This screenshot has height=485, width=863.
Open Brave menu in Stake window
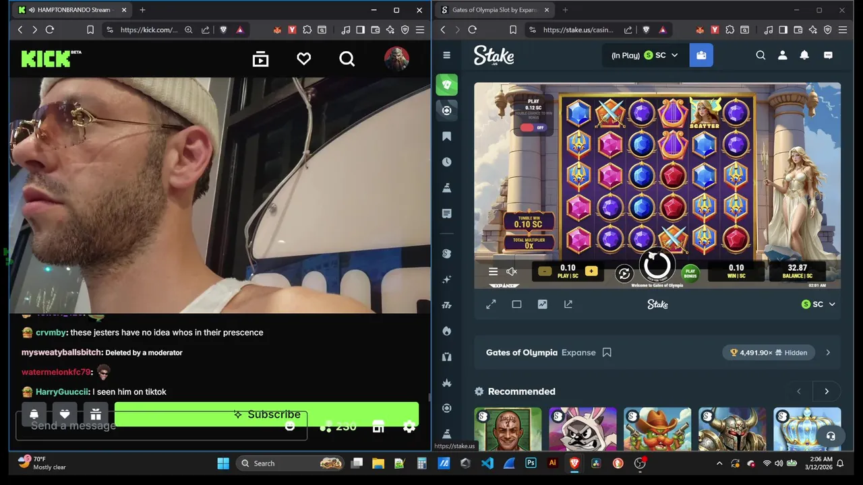[843, 30]
